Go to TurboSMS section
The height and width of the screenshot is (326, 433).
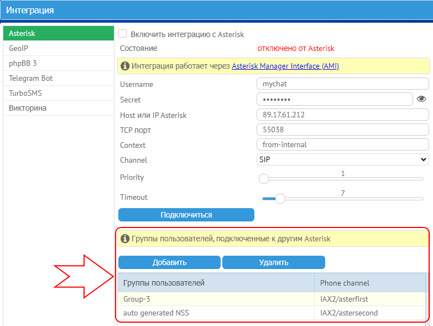coord(57,94)
